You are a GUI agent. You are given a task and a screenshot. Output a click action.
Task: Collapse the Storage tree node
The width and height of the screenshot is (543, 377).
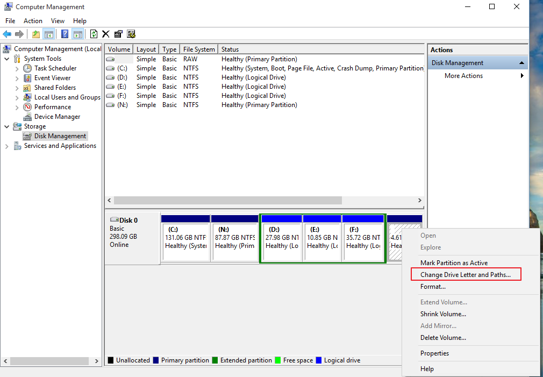pyautogui.click(x=6, y=127)
